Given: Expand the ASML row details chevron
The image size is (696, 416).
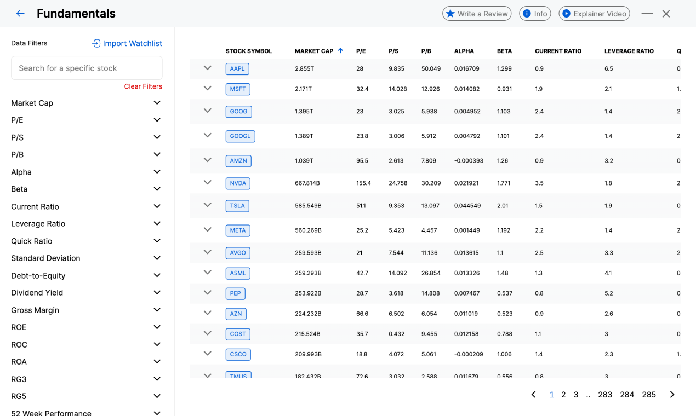Looking at the screenshot, I should [207, 272].
